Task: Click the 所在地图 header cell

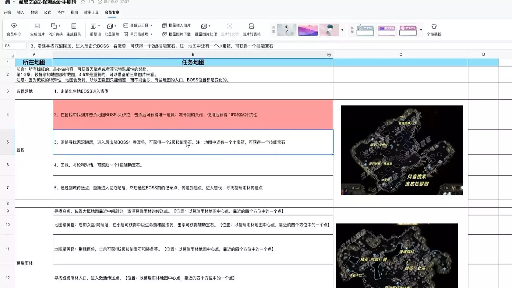Action: click(34, 62)
